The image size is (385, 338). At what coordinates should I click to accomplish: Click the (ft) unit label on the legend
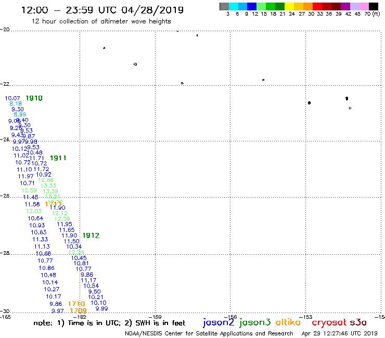coord(376,14)
